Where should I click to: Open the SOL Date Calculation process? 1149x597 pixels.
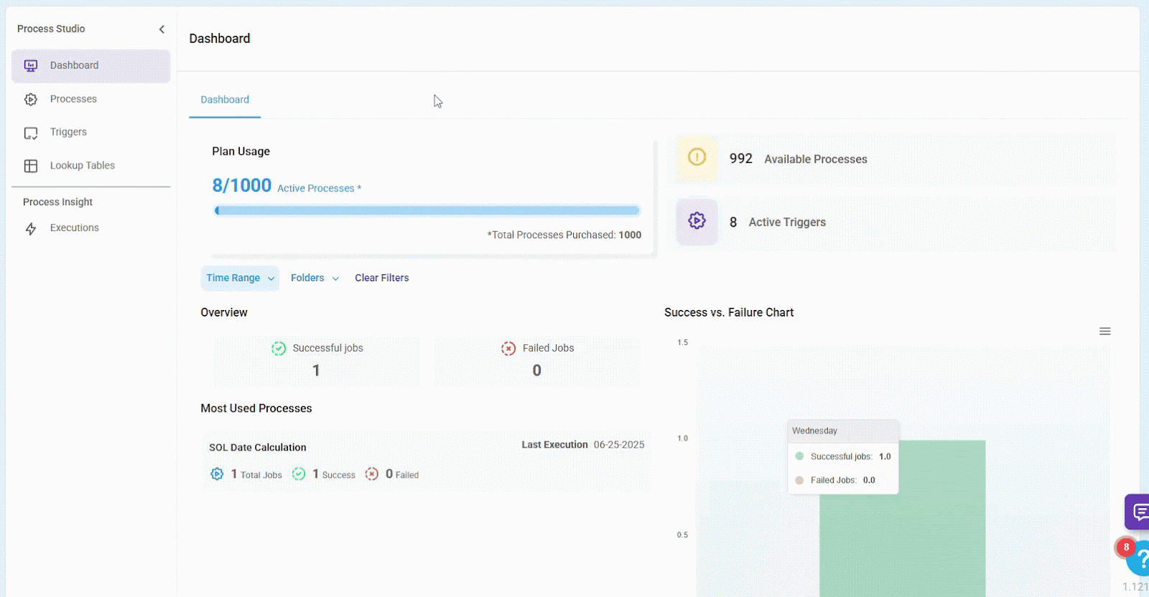[x=258, y=448]
